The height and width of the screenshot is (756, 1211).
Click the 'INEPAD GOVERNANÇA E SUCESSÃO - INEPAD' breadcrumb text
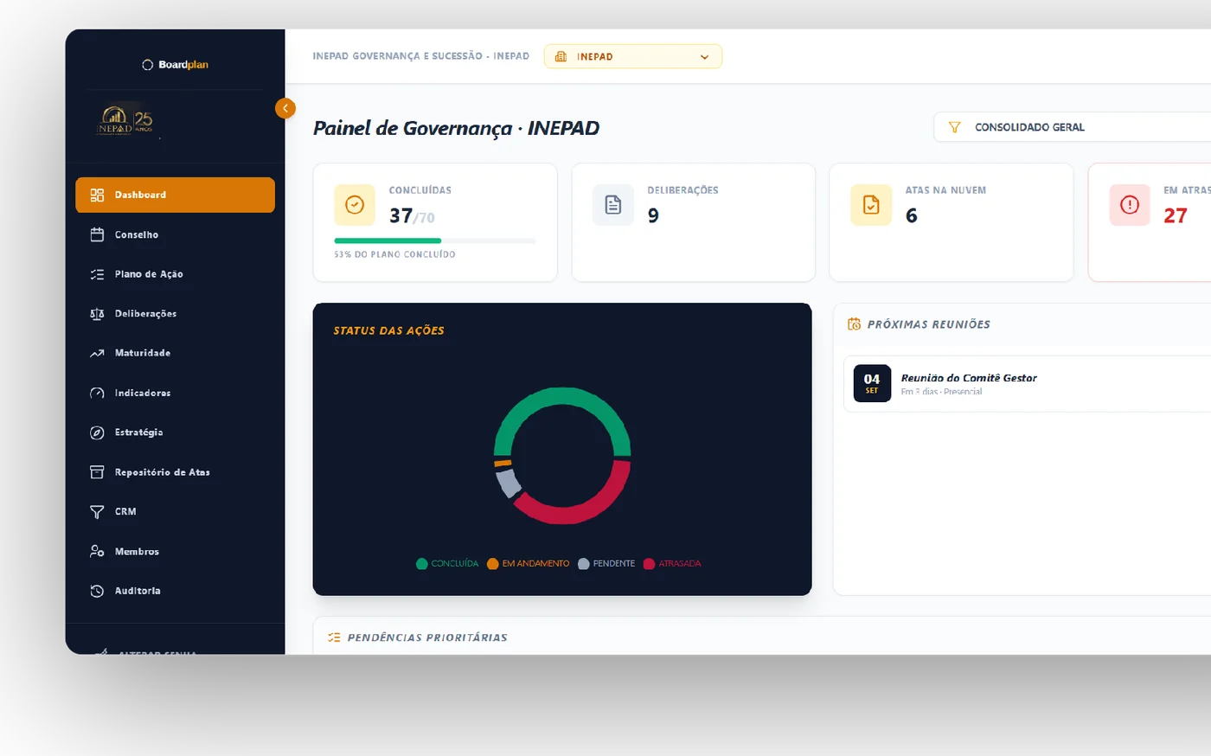pyautogui.click(x=421, y=56)
